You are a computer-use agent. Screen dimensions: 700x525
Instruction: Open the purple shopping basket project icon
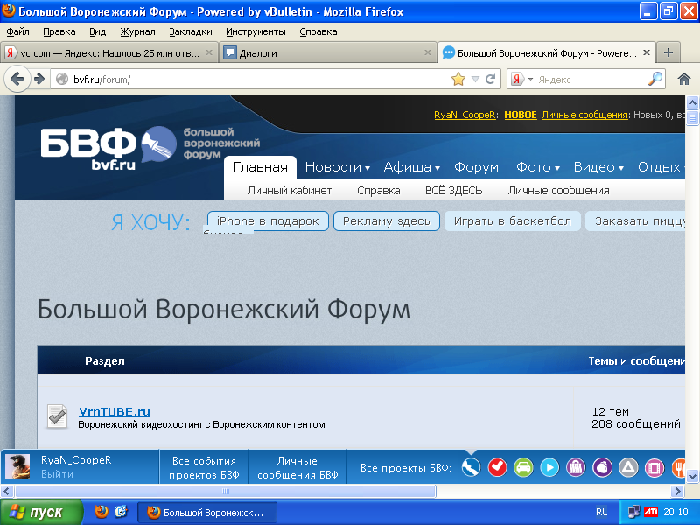[x=576, y=467]
